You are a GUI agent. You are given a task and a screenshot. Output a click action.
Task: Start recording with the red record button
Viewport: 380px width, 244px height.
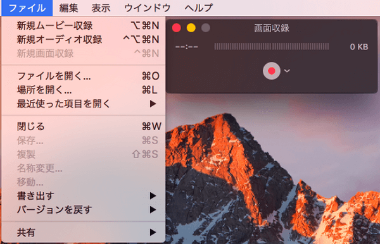pyautogui.click(x=272, y=71)
